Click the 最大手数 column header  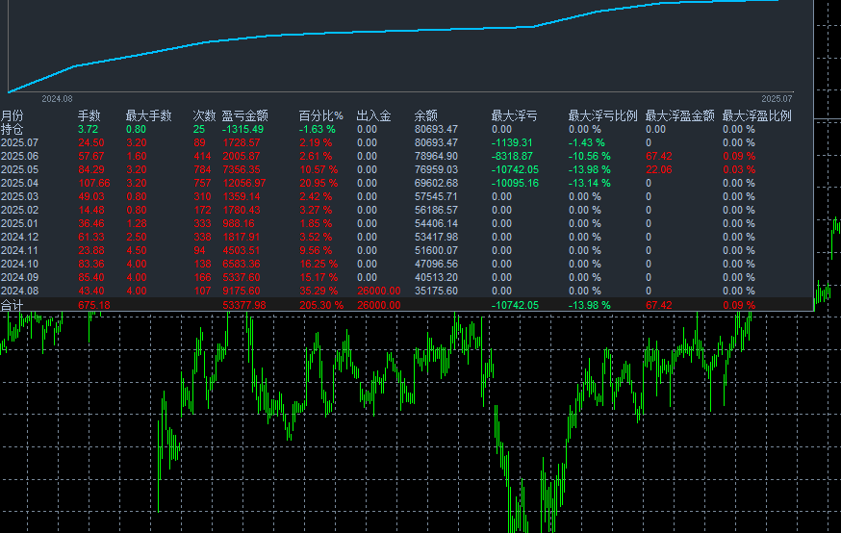(x=148, y=115)
